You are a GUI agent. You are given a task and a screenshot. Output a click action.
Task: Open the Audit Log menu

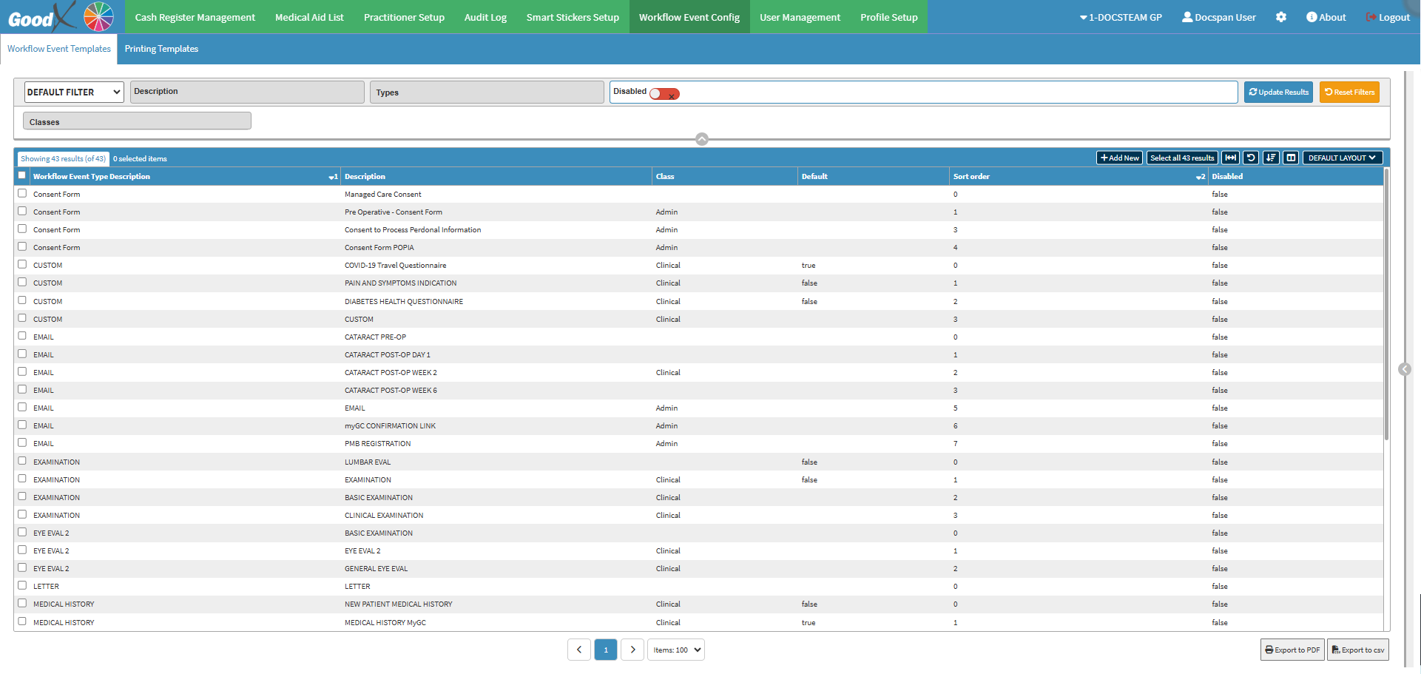(x=485, y=17)
